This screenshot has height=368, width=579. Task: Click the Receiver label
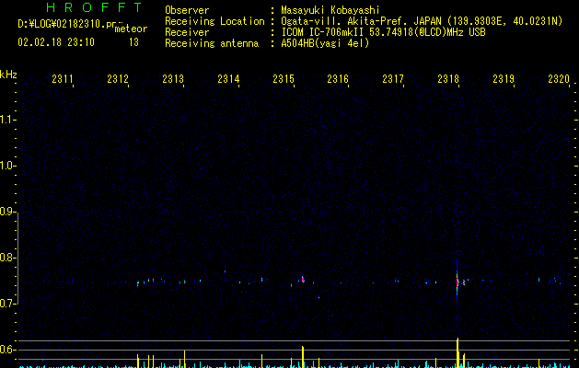pyautogui.click(x=187, y=32)
